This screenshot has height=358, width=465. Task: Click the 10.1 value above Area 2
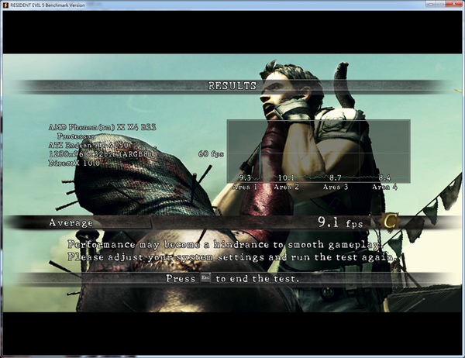[286, 178]
